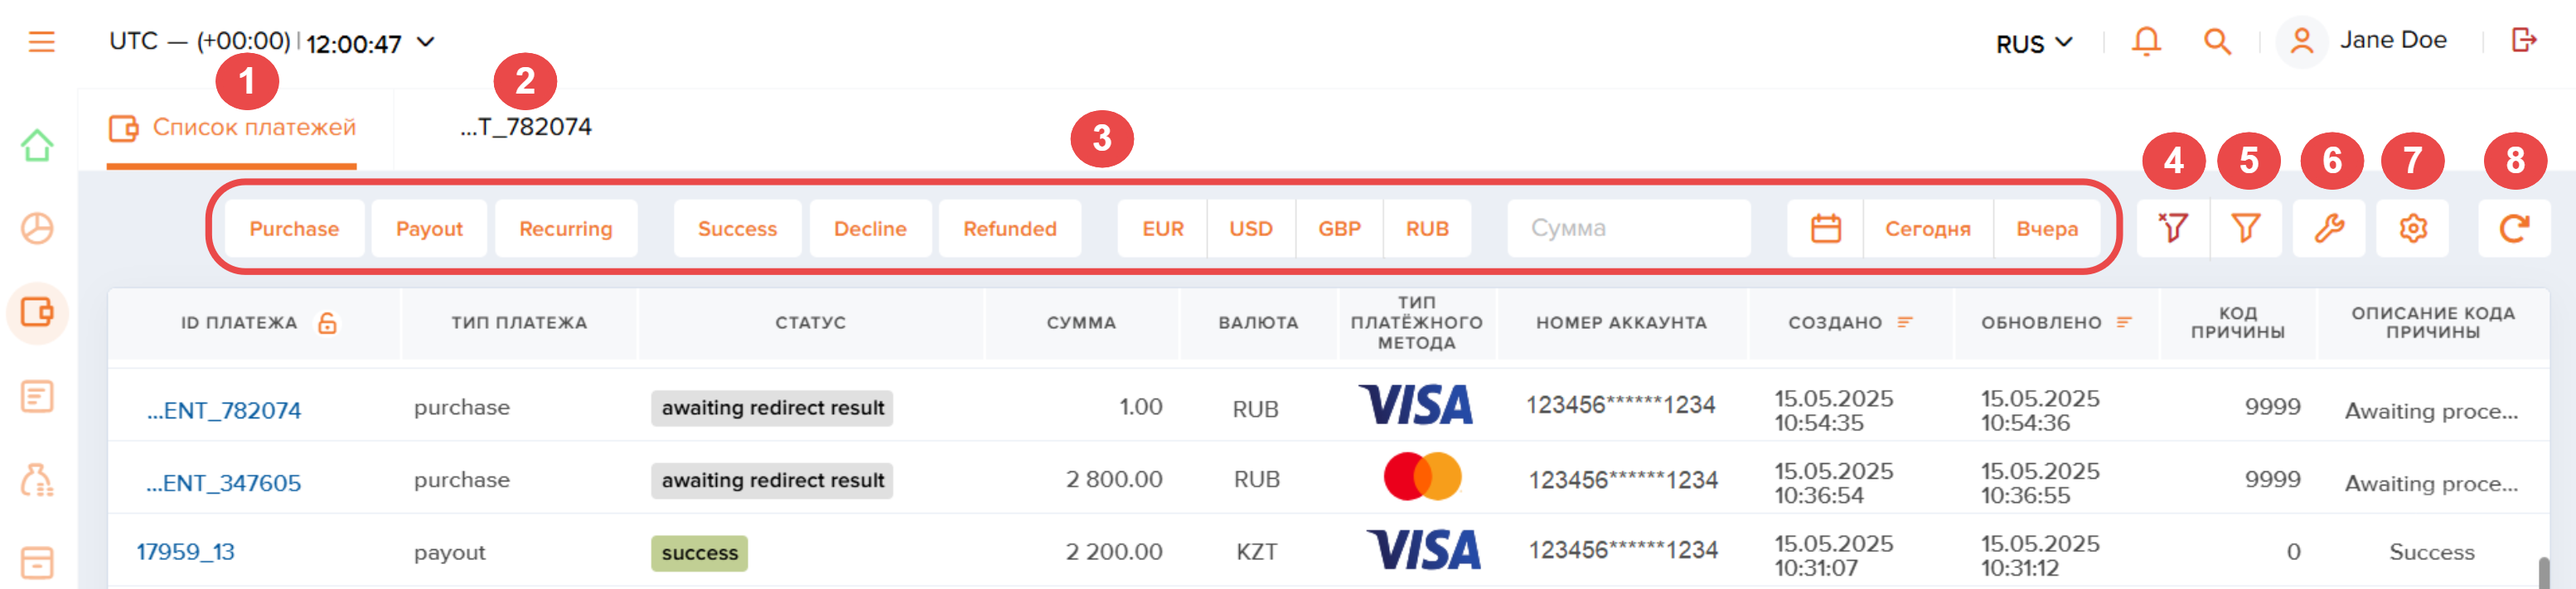Open the wrench tools icon
The width and height of the screenshot is (2576, 589).
[x=2329, y=229]
